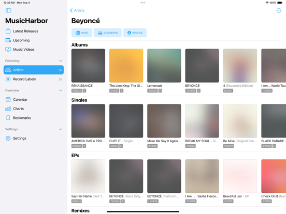
Task: Open BEYONCÉ (Platinum) EP cover
Action: point(164,176)
